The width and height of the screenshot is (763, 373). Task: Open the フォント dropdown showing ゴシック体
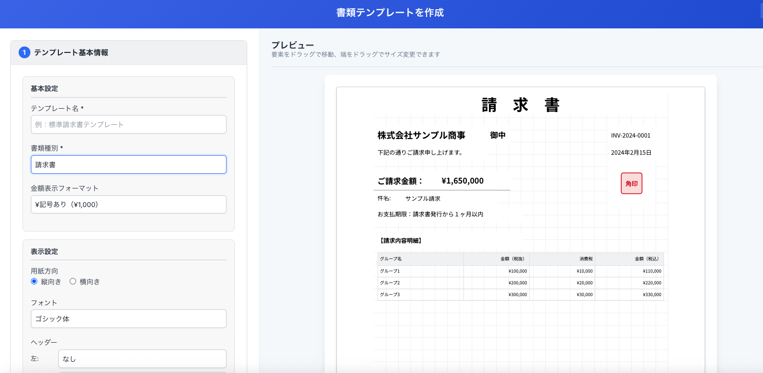click(128, 319)
